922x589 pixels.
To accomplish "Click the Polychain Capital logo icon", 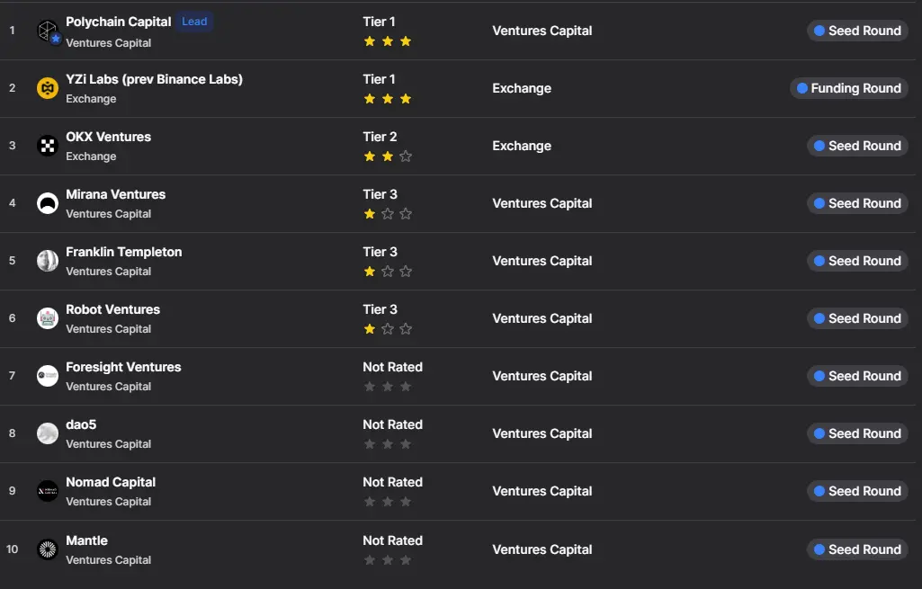I will (48, 31).
